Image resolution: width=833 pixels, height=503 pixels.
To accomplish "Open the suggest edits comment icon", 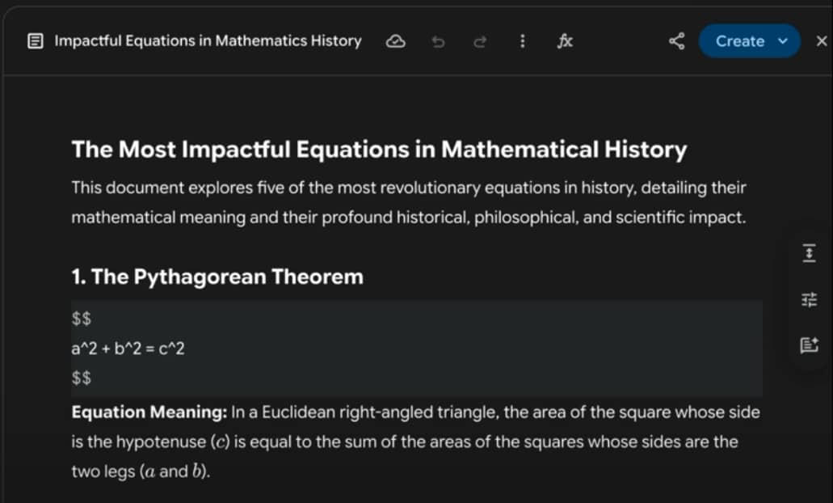I will (x=808, y=344).
